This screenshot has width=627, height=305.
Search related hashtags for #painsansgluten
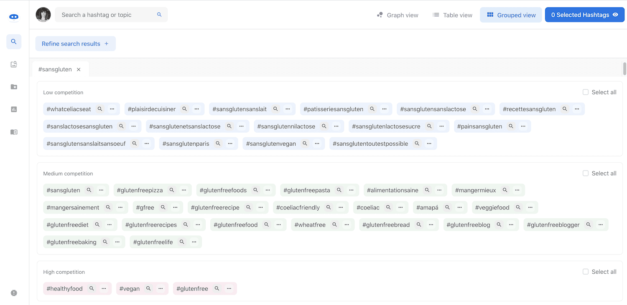511,126
